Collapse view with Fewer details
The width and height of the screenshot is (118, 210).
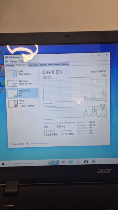tap(16, 144)
